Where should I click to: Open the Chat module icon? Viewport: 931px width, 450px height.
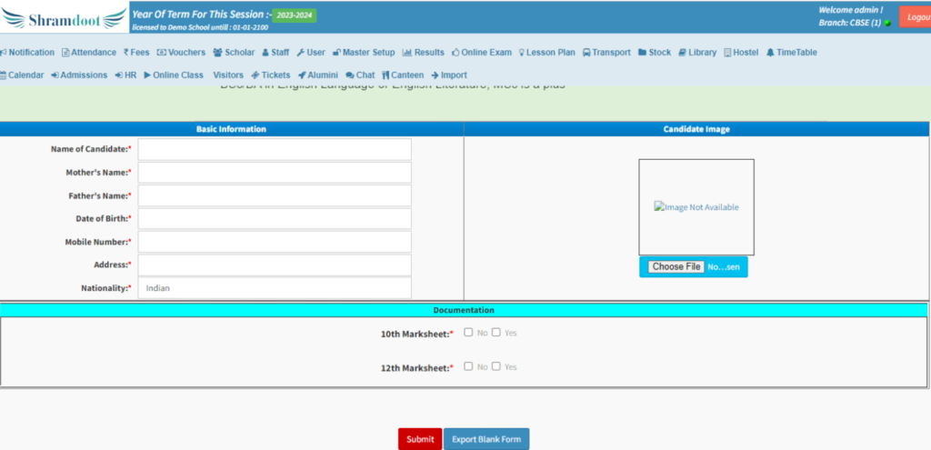coord(349,75)
